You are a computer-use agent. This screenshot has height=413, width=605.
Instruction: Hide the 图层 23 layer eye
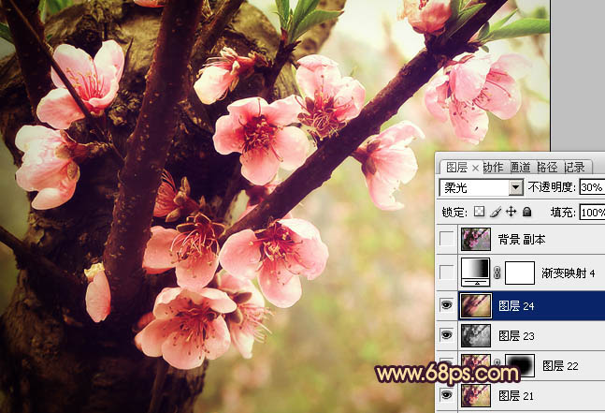(x=447, y=335)
